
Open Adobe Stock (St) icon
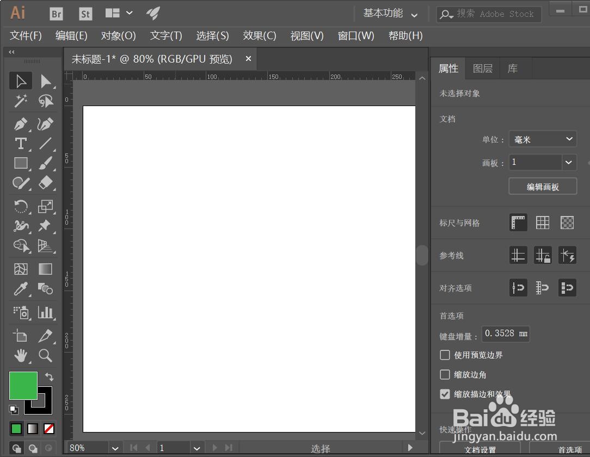pos(85,14)
